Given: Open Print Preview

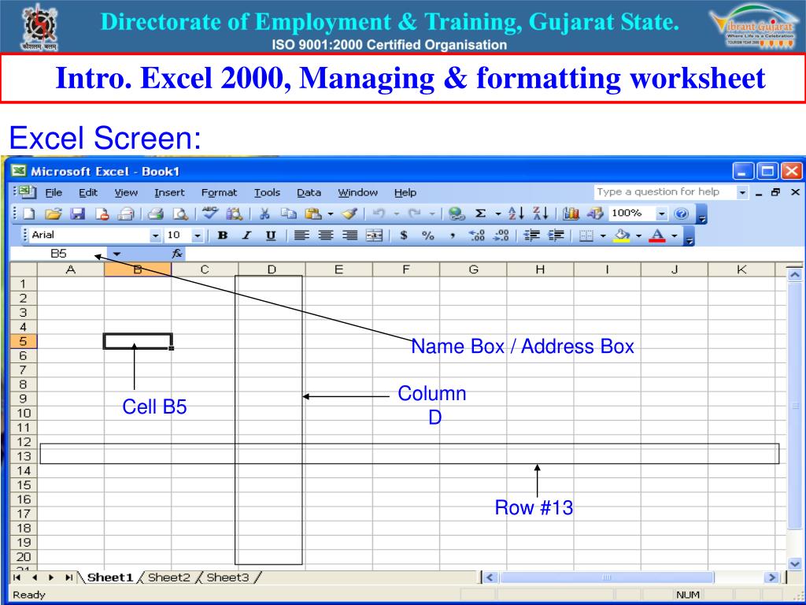Looking at the screenshot, I should tap(180, 212).
